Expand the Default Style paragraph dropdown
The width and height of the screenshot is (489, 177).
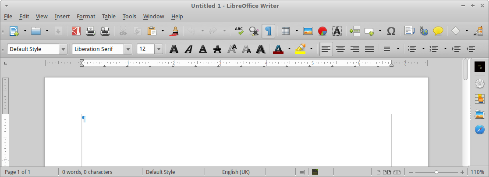[64, 49]
